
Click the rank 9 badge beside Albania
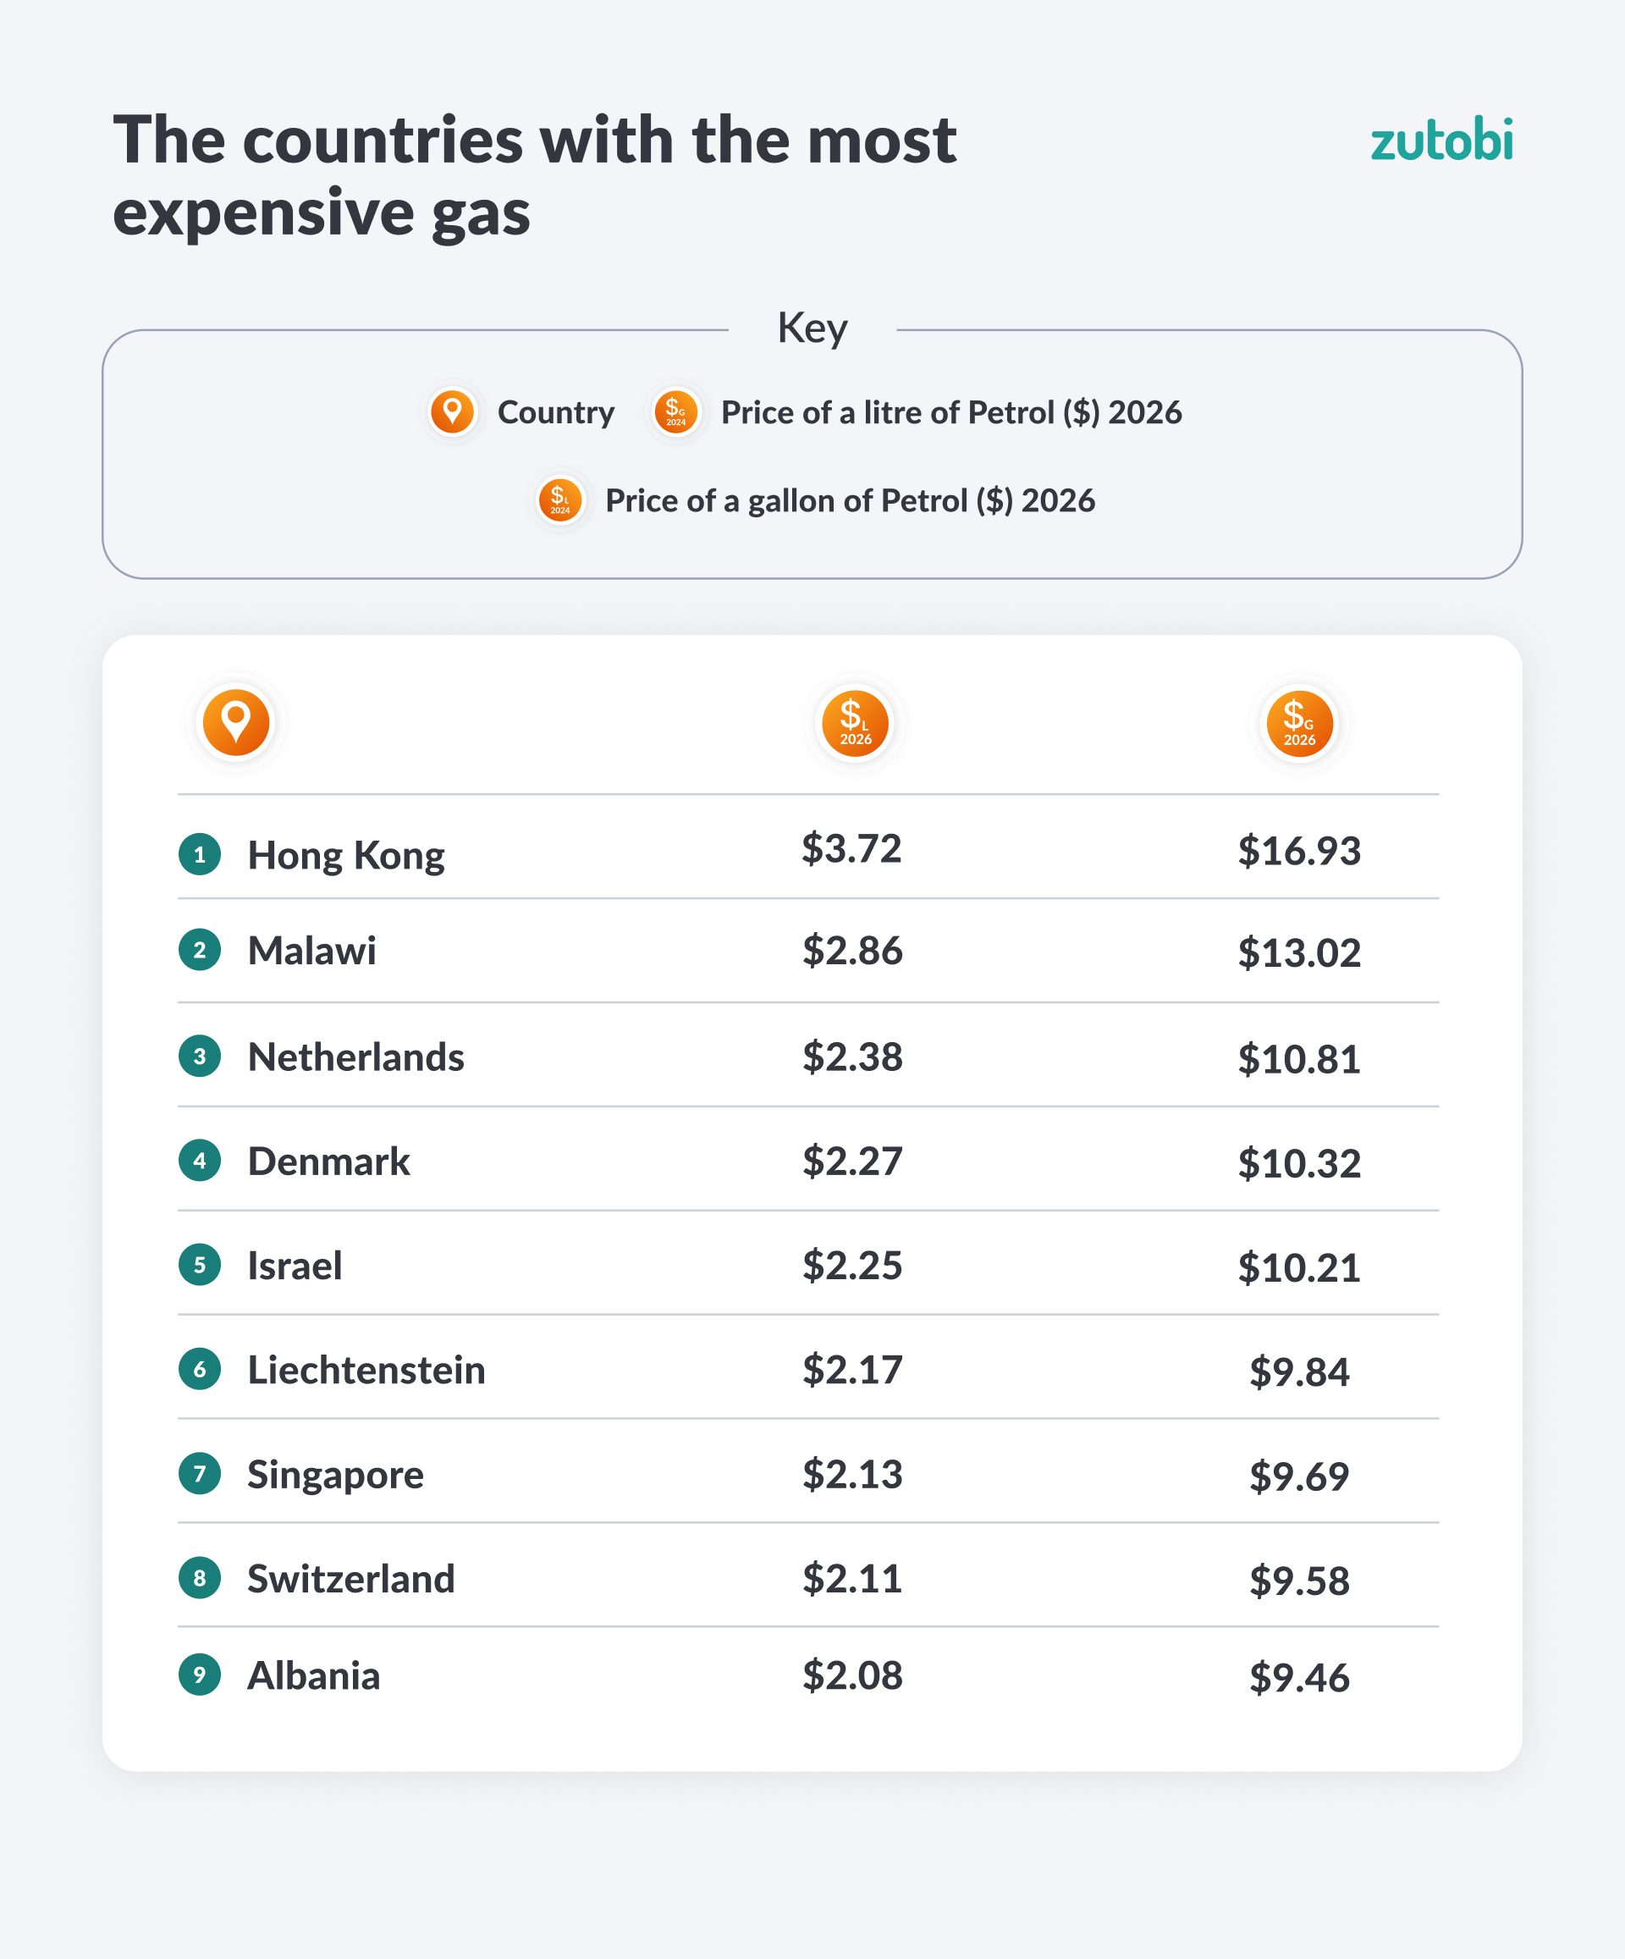coord(200,1675)
